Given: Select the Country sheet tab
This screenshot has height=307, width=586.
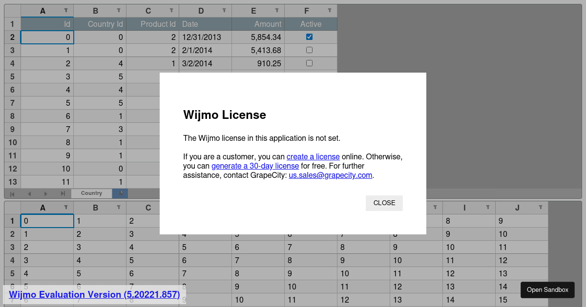Looking at the screenshot, I should (x=91, y=193).
